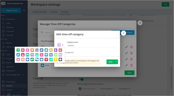Screen dimensions: 174x96
Task: Select the black clock icon
Action: click(60, 59)
